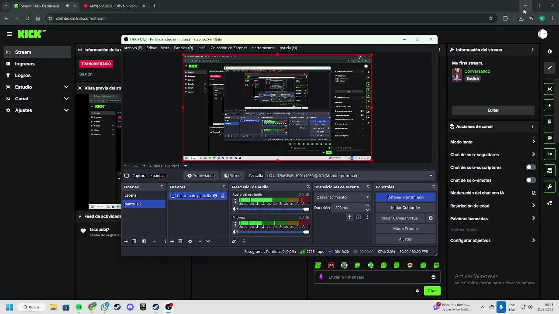
Task: Open preview scaling Ajustar a la ventana dropdown
Action: [185, 166]
